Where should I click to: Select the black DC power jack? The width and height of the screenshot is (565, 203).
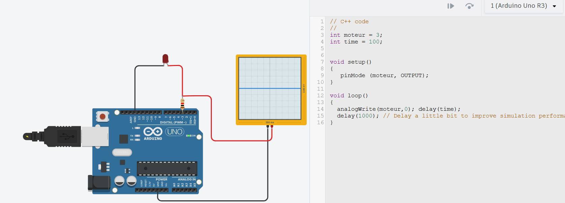click(x=99, y=183)
